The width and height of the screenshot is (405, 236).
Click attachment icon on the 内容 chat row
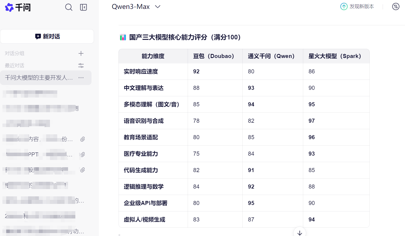83,139
